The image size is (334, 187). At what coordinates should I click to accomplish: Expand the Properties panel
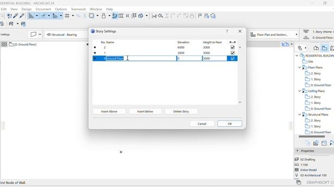click(x=297, y=151)
